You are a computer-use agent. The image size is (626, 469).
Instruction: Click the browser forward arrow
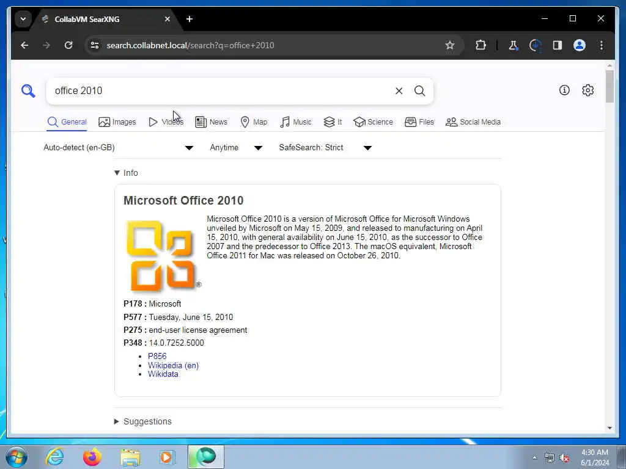(46, 45)
